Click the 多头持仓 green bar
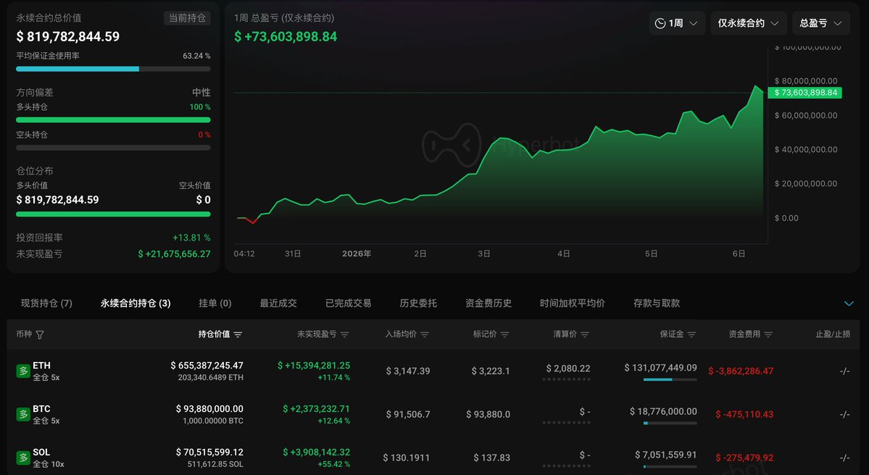Screen dimensions: 869x475 (113, 119)
